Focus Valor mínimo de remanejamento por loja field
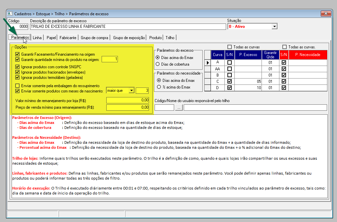Viewport: 337px width, 222px height. 127,100
